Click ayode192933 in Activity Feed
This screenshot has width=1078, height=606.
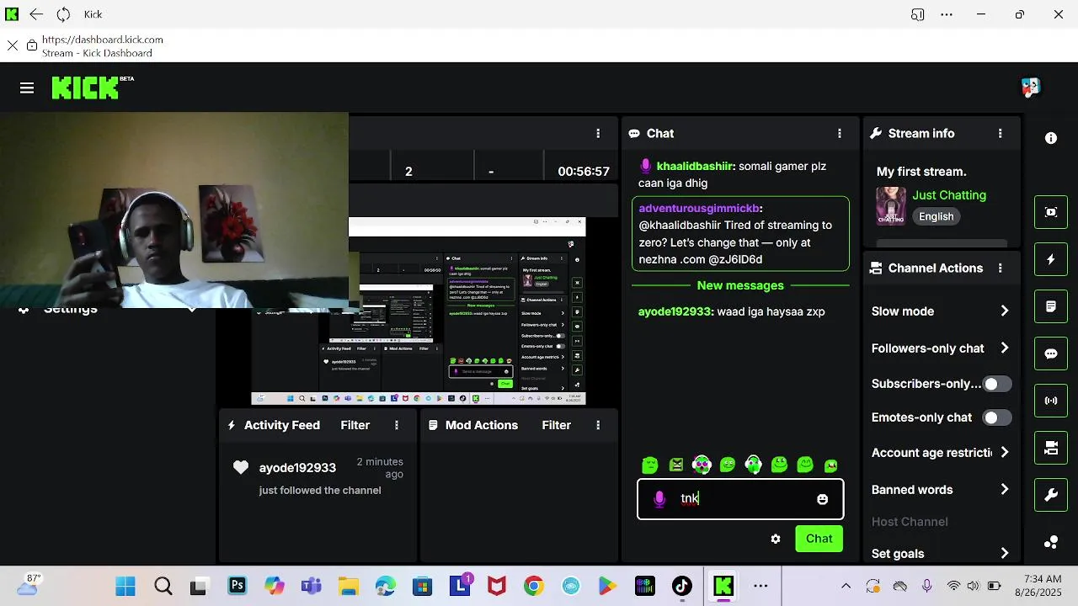click(x=297, y=467)
